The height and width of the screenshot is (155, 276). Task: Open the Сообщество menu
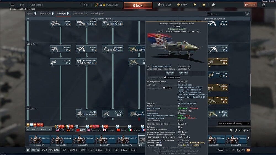pos(36,5)
